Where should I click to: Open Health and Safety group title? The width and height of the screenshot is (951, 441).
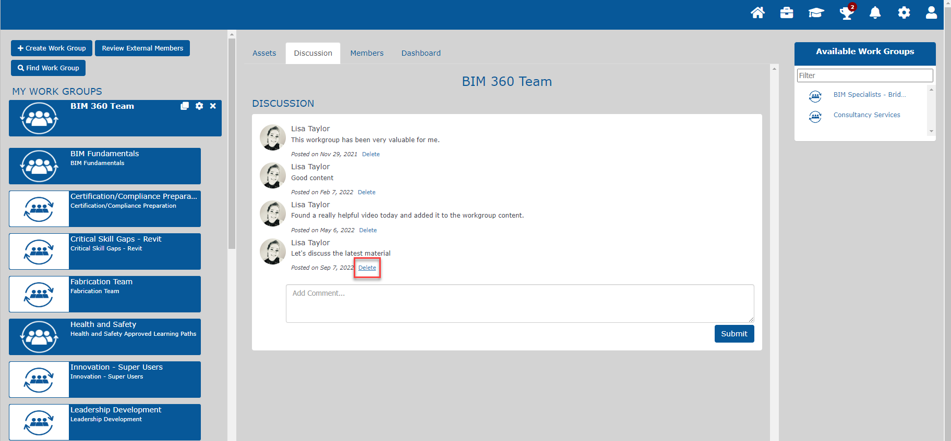(103, 324)
